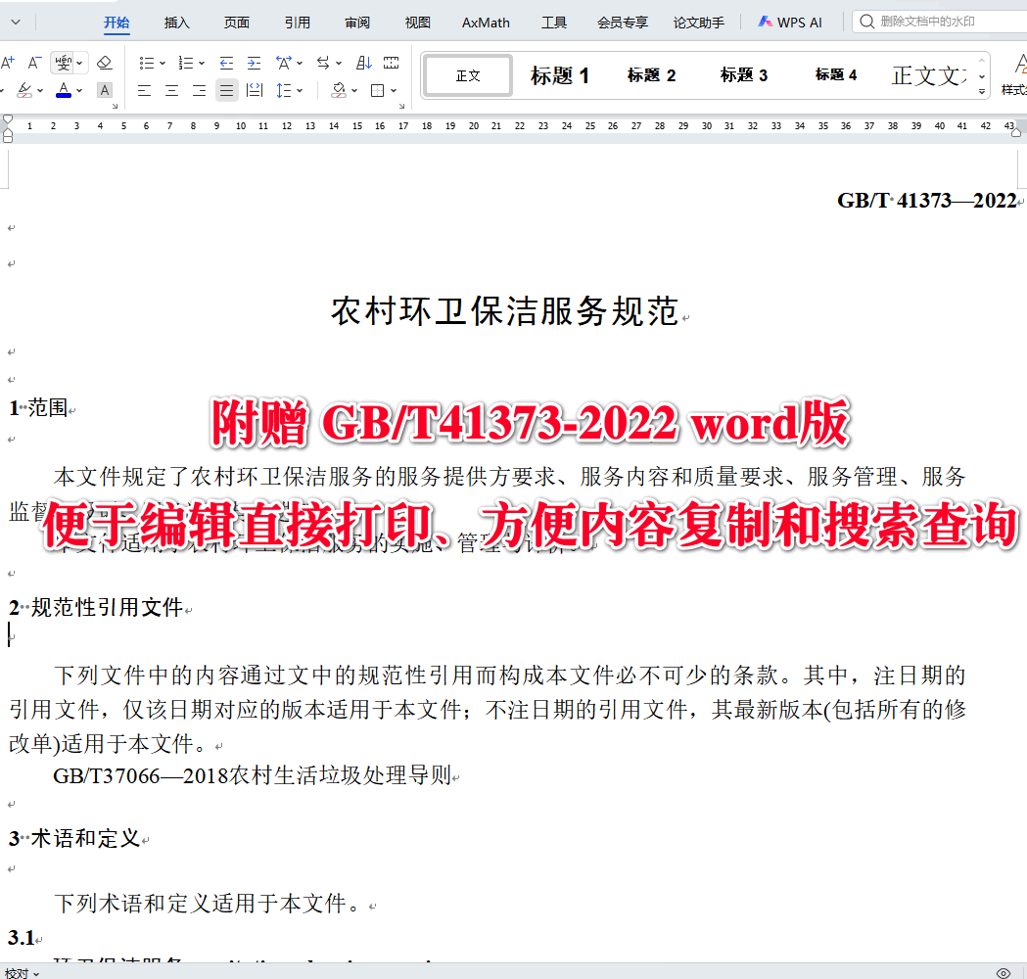Align the paragraph to the left
The image size is (1027, 979).
(145, 90)
